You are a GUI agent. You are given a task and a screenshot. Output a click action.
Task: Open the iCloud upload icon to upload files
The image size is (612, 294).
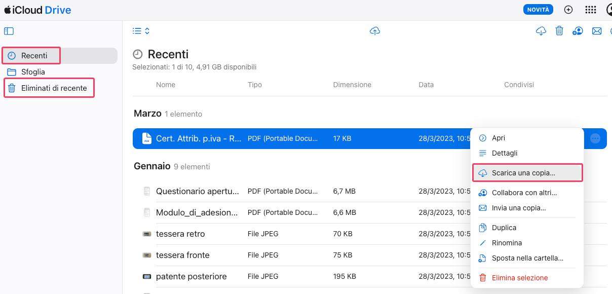coord(375,31)
